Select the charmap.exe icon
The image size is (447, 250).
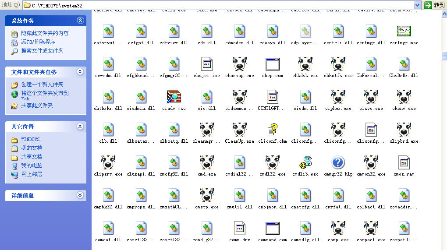(239, 64)
